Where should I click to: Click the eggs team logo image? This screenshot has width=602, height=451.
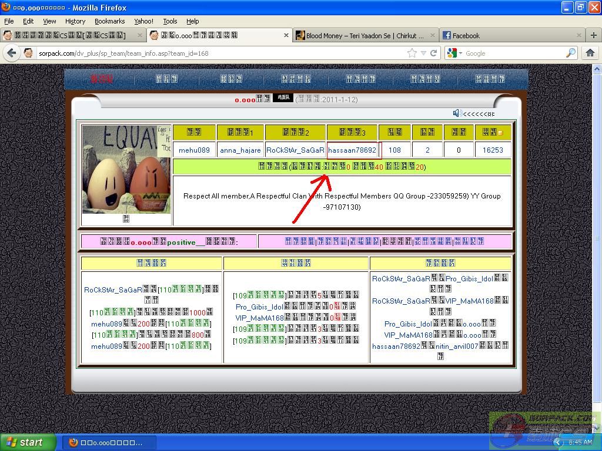126,169
